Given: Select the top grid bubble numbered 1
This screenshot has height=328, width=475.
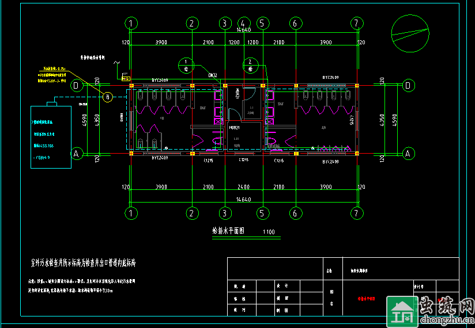Looking at the screenshot, I should 132,23.
